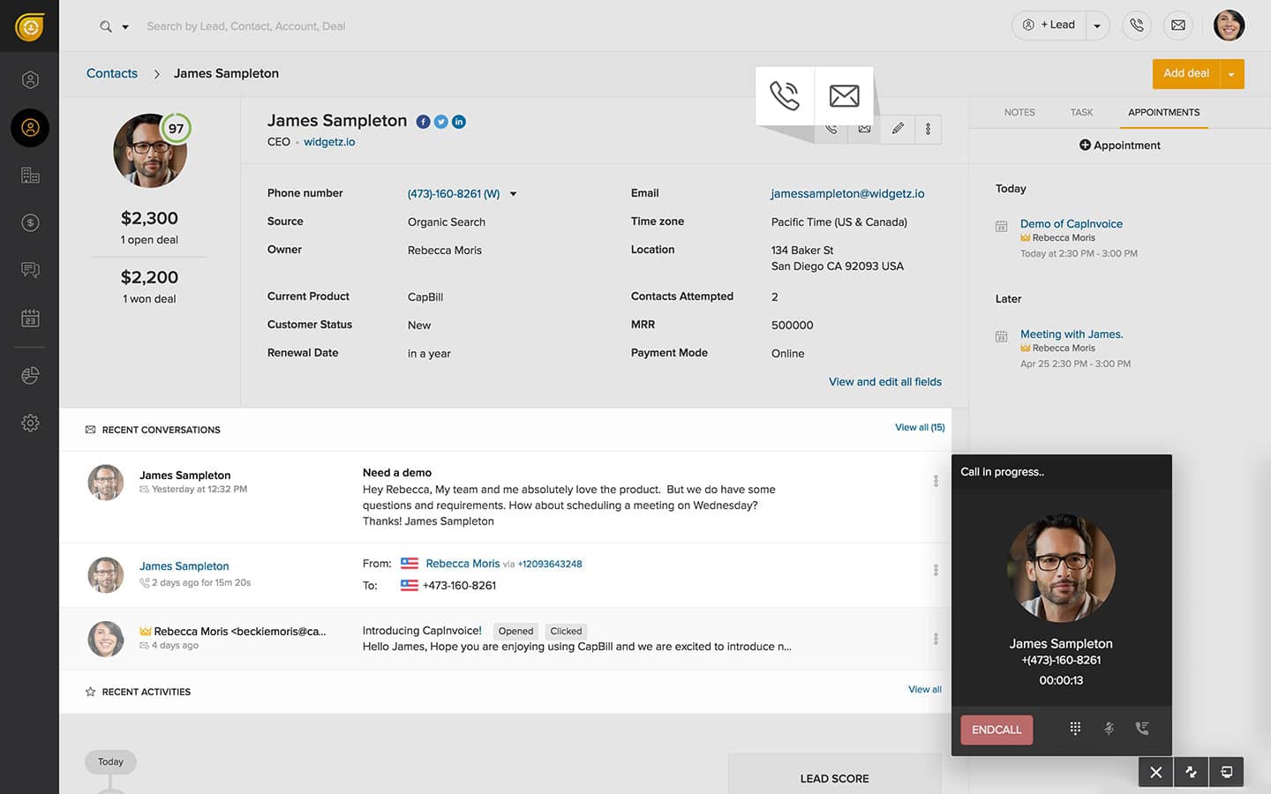The height and width of the screenshot is (794, 1271).
Task: Open the user profile avatar menu
Action: pyautogui.click(x=1229, y=26)
